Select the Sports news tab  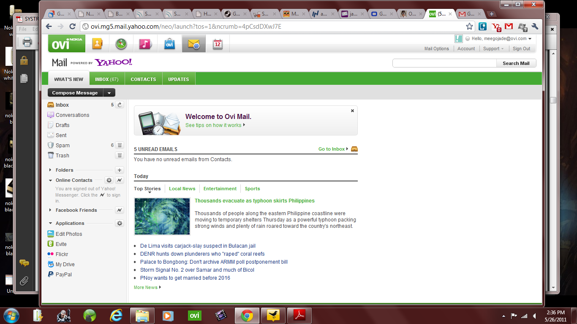coord(252,189)
